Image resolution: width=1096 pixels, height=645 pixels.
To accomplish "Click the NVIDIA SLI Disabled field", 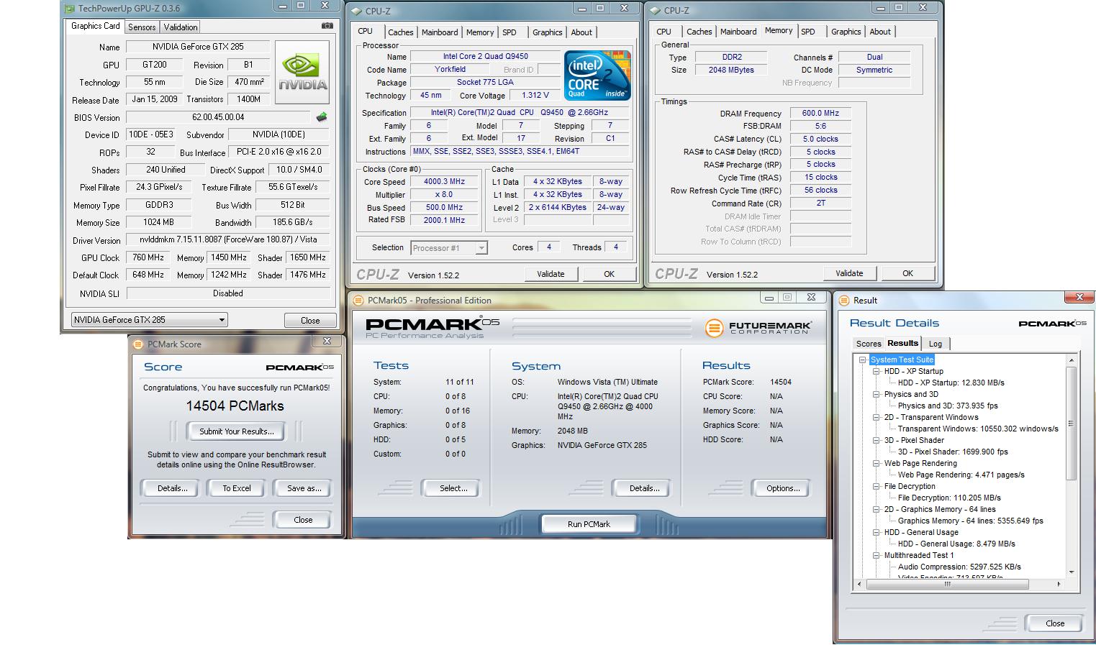I will (227, 293).
